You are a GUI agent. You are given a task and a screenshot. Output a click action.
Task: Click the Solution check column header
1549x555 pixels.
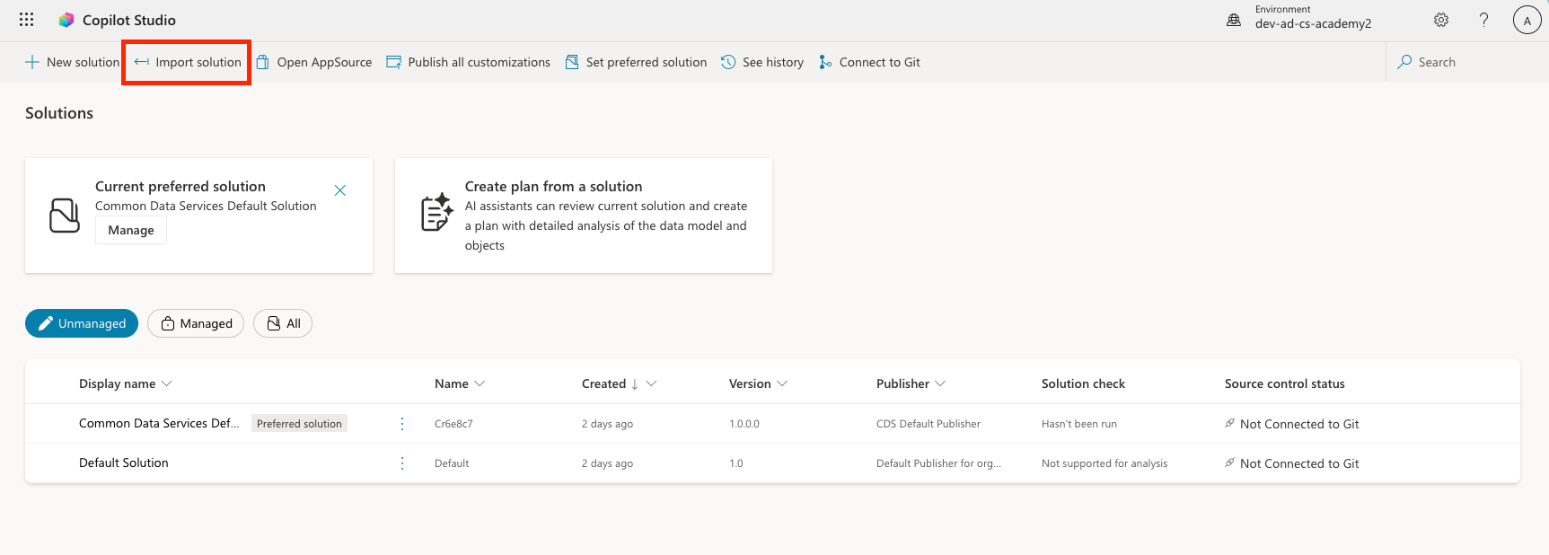pyautogui.click(x=1083, y=383)
